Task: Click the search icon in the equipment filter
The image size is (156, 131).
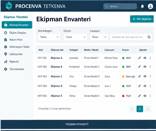Action: coord(149,37)
